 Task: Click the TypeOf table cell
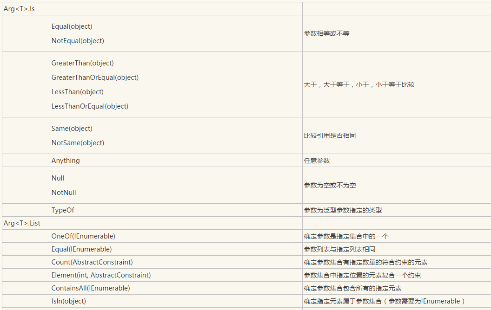click(x=63, y=210)
